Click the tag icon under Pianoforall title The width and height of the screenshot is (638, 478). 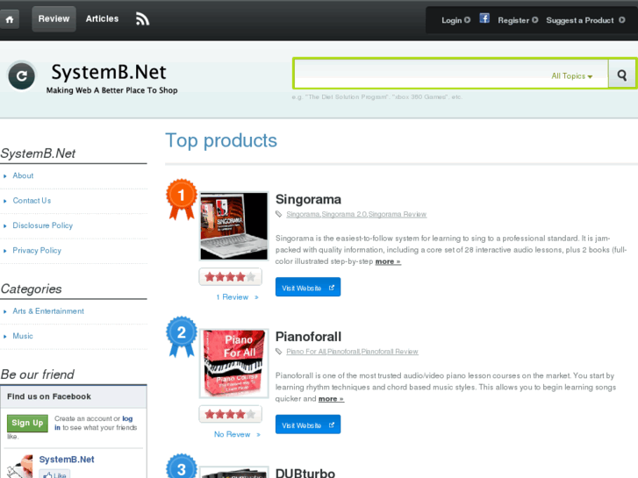(279, 352)
